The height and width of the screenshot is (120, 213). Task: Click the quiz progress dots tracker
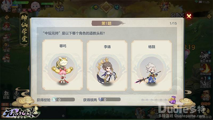154,100
